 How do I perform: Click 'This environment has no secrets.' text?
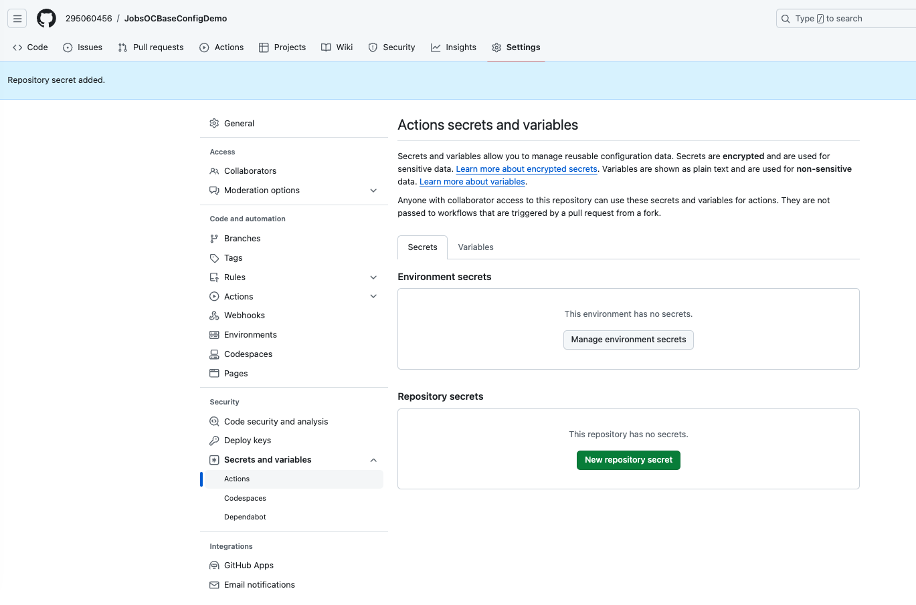628,314
